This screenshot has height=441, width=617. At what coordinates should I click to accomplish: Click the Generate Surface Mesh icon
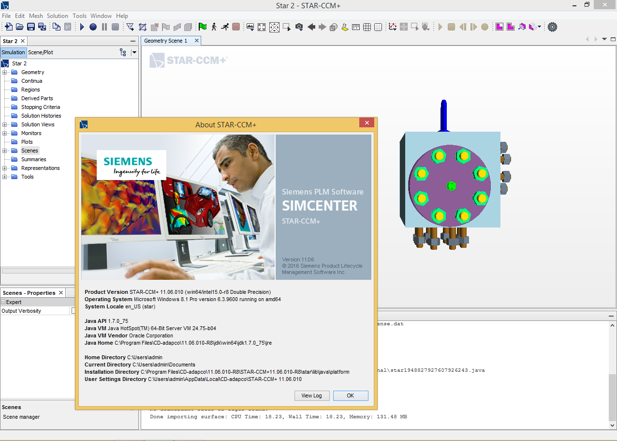click(x=130, y=27)
